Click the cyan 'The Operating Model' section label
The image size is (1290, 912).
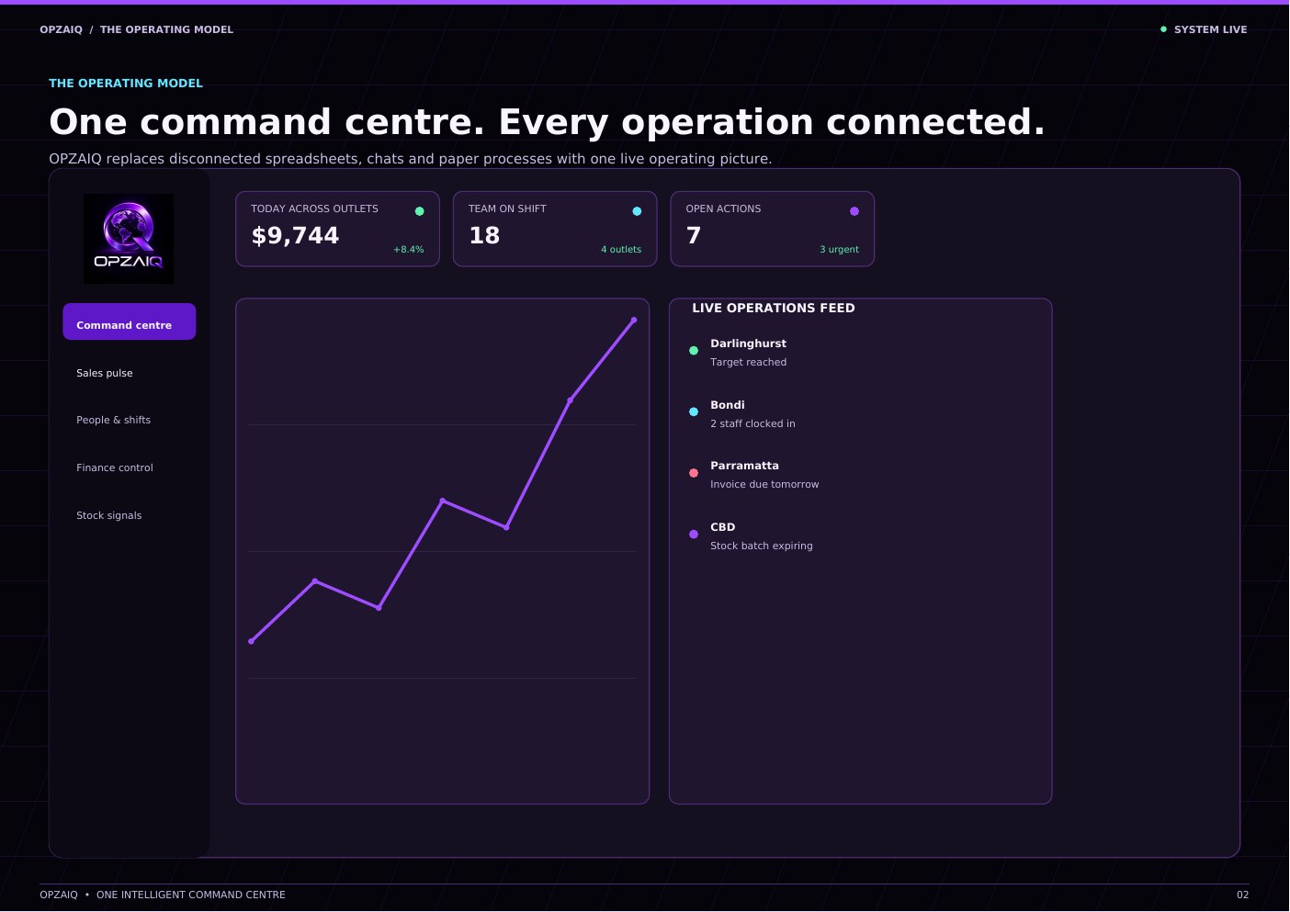126,83
